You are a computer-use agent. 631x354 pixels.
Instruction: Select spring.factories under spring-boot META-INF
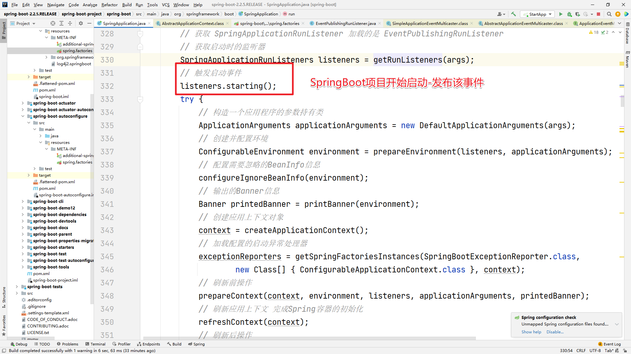77,50
